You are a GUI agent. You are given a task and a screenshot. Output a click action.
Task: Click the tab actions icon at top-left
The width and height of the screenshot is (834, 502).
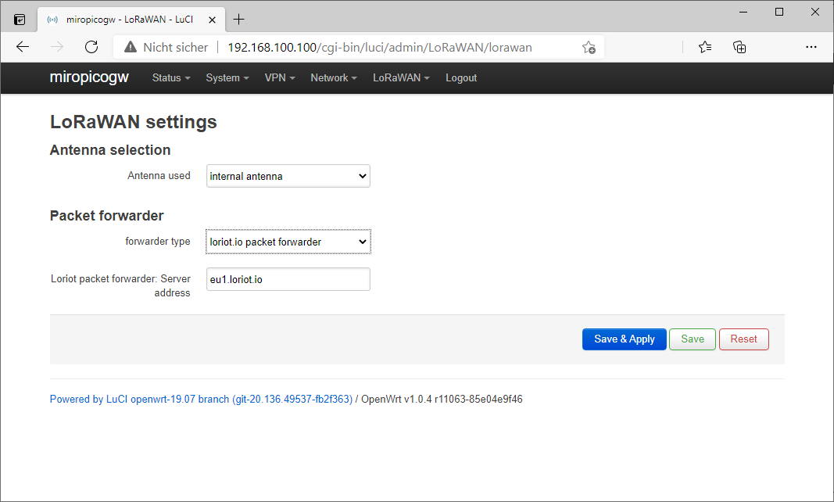tap(20, 20)
